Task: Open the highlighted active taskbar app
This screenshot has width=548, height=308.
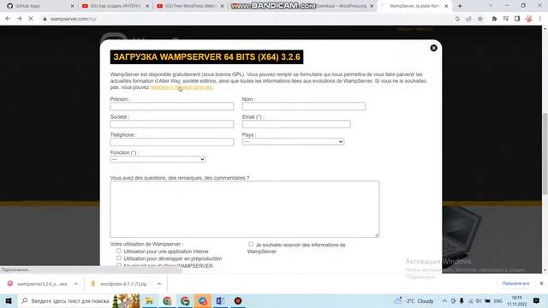Action: click(x=203, y=300)
